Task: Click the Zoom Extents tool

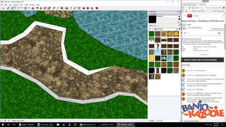Action: tap(79, 8)
